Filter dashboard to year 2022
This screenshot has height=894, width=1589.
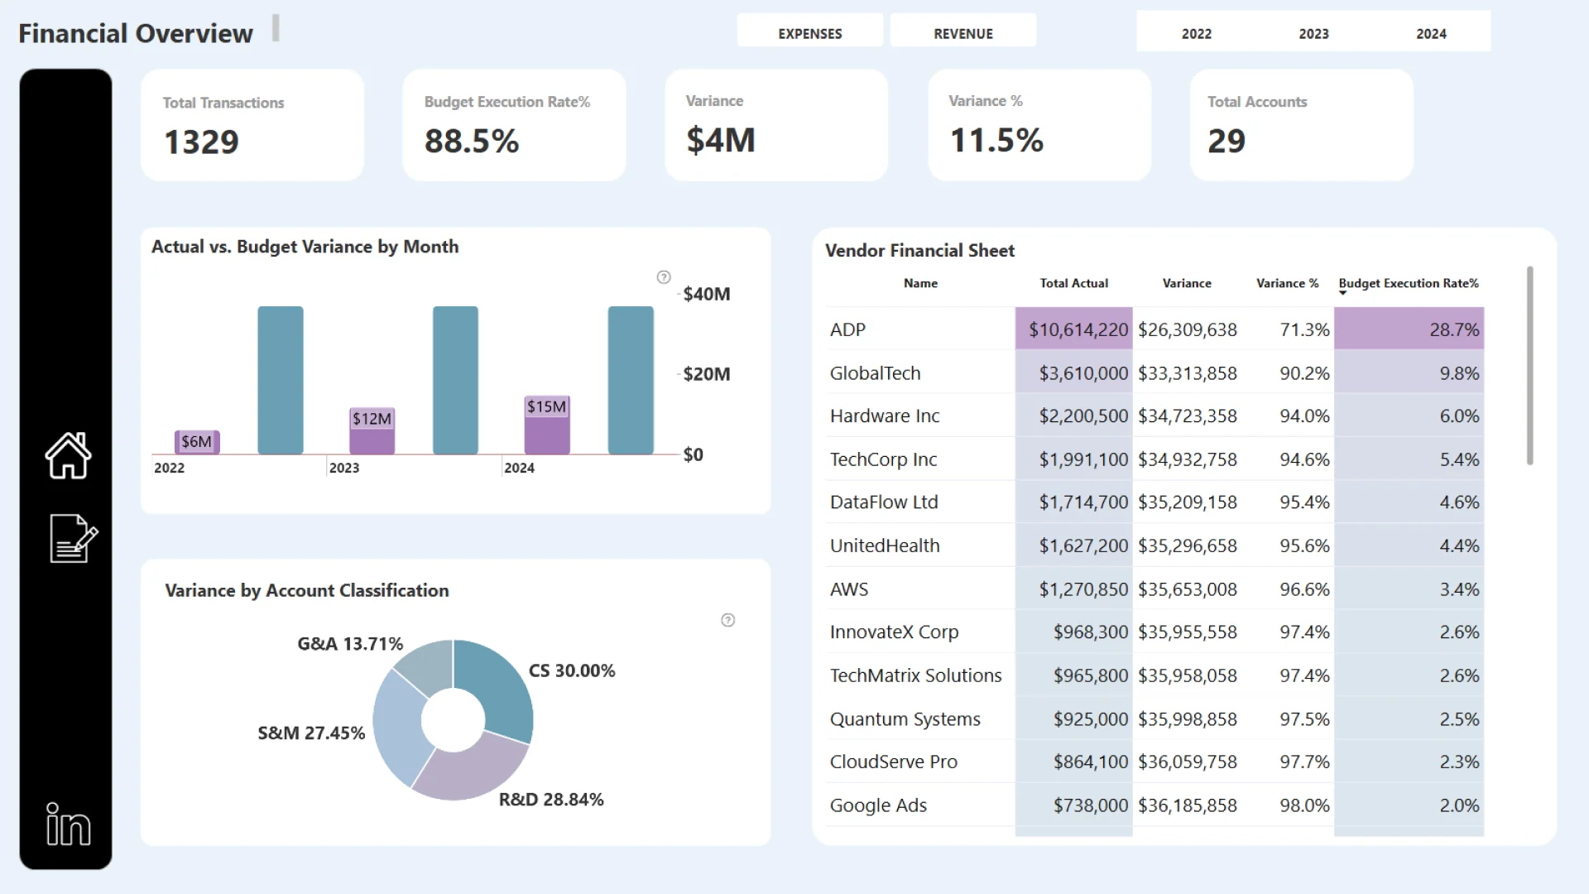click(1196, 34)
